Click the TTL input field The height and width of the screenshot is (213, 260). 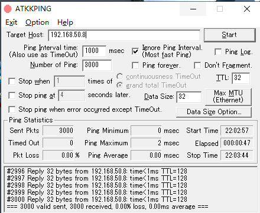[240, 78]
